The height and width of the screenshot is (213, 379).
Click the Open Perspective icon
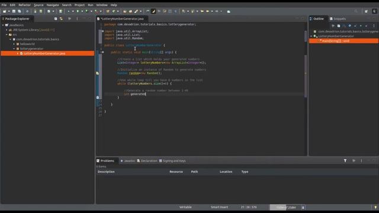366,11
